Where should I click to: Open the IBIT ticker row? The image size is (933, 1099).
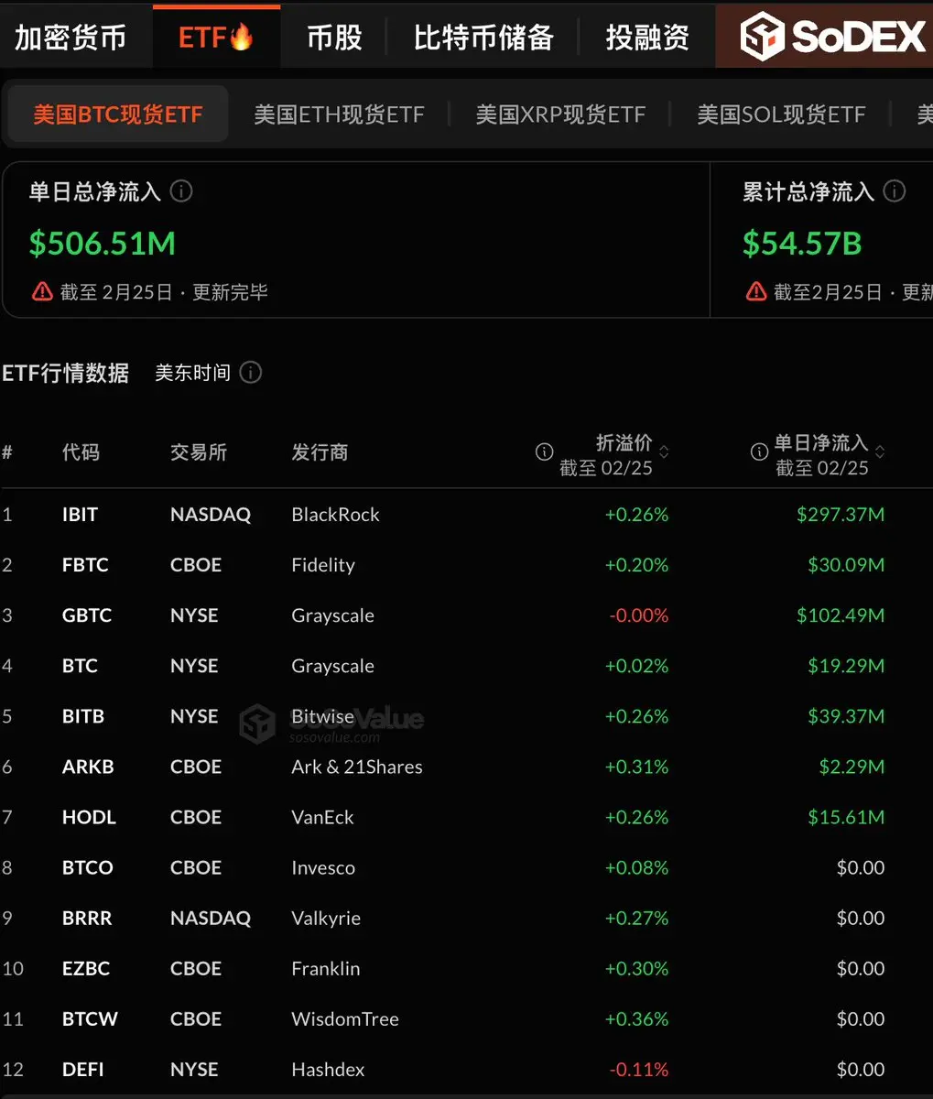click(80, 515)
